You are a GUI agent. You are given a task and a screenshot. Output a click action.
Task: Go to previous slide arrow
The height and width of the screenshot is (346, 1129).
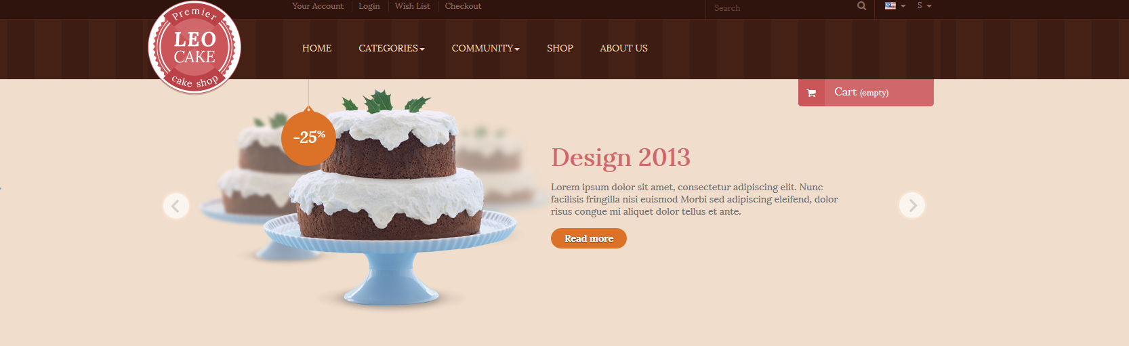[x=176, y=206]
